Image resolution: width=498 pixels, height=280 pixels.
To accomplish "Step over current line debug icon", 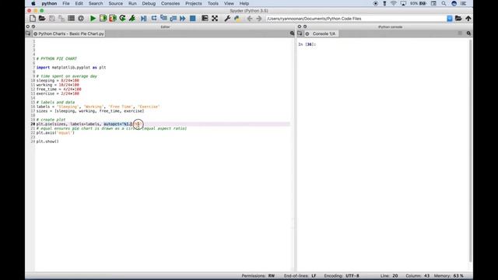I will click(154, 18).
